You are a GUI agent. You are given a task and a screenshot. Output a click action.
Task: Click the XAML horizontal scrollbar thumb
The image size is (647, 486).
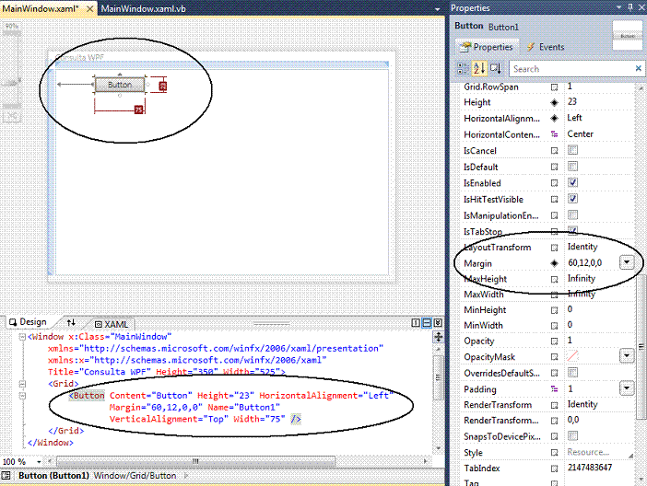tap(195, 461)
